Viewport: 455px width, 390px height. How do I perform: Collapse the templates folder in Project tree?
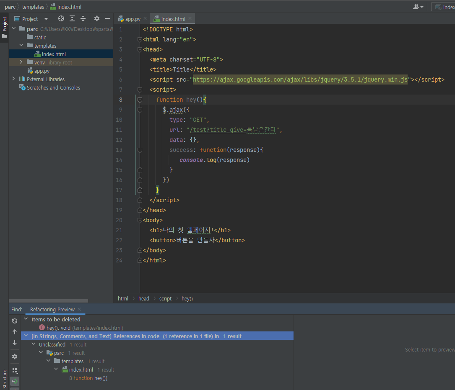coord(21,45)
